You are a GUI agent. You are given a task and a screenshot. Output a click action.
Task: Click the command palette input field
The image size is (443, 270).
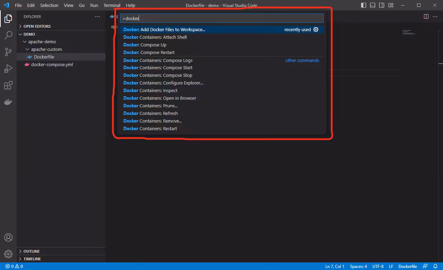point(222,18)
